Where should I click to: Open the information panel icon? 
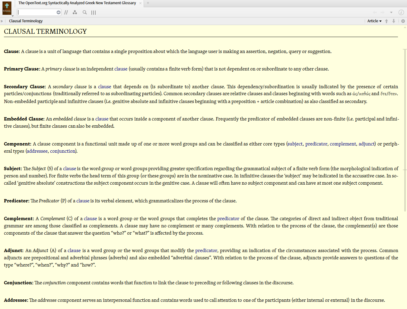[401, 12]
